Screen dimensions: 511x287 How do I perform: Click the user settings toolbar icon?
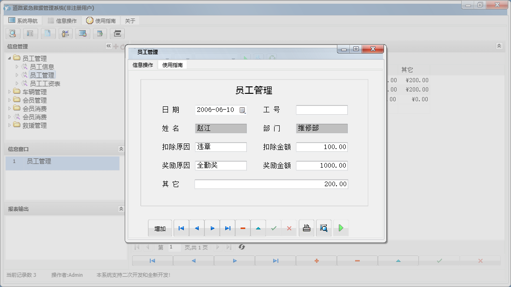pyautogui.click(x=66, y=33)
